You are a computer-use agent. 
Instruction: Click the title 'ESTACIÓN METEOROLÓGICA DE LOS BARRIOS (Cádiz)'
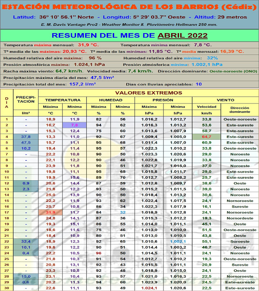129,7
